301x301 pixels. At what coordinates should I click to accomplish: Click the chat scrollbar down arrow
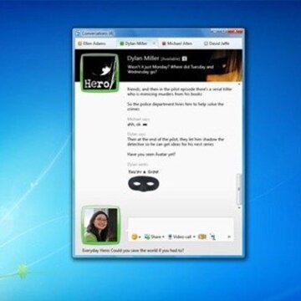coord(239,208)
